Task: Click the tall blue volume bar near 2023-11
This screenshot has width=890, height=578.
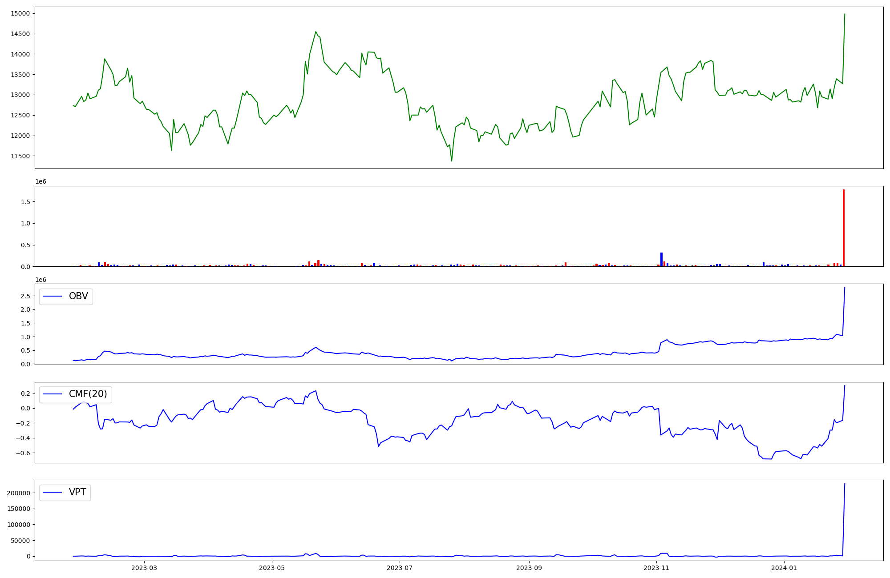Action: coord(661,260)
